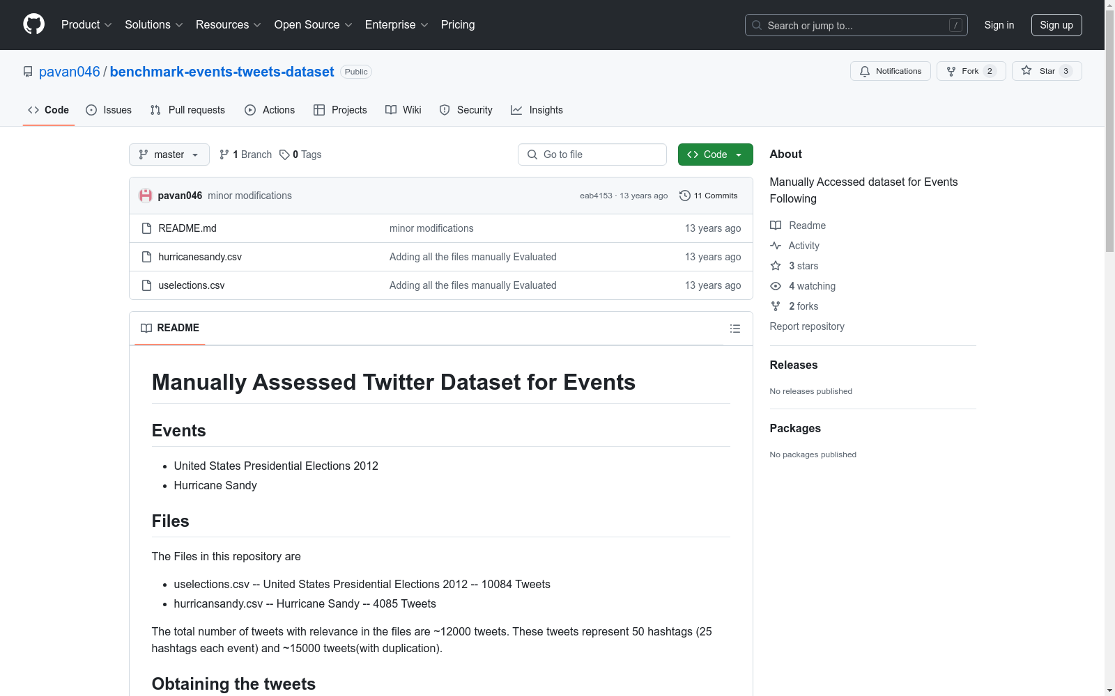Focus the Search or jump to field
This screenshot has width=1115, height=696.
[x=856, y=25]
